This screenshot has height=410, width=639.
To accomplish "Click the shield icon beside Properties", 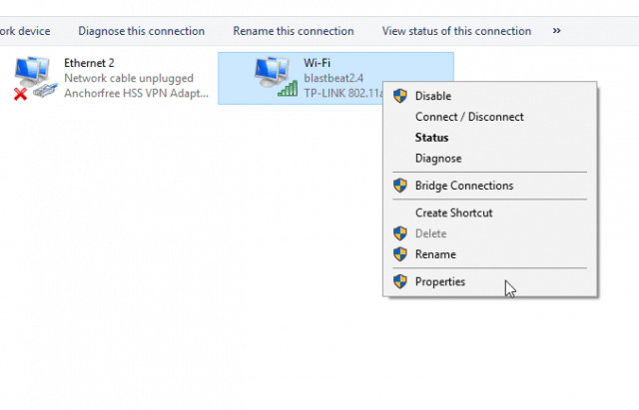I will [400, 281].
